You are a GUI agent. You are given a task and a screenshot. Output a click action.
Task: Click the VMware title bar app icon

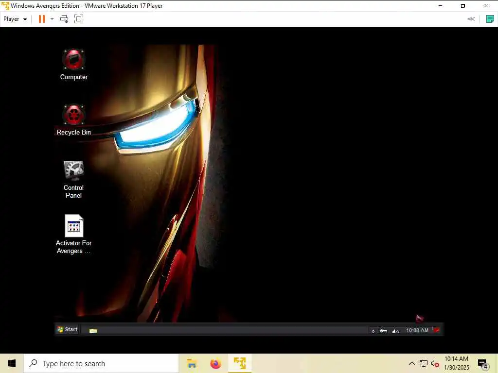click(5, 6)
